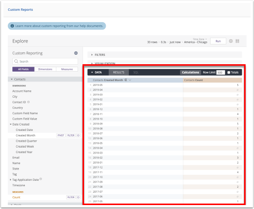Click FILTER on Created Month

[x=71, y=135]
